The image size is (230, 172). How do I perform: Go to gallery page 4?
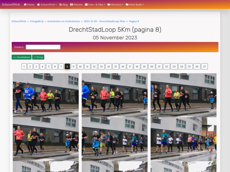pos(42,67)
